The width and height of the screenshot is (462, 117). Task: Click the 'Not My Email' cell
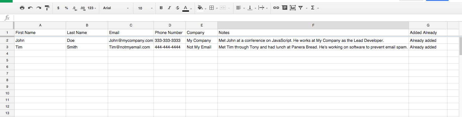click(202, 47)
